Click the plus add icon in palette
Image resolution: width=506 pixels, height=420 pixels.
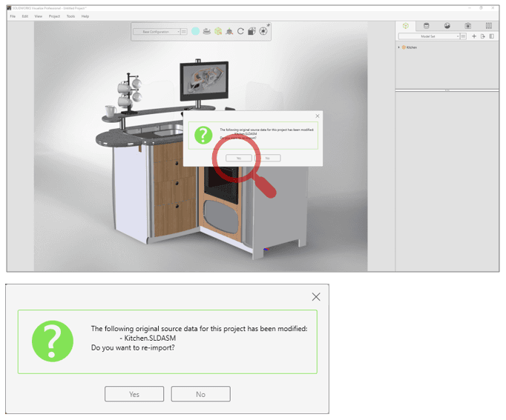(474, 36)
